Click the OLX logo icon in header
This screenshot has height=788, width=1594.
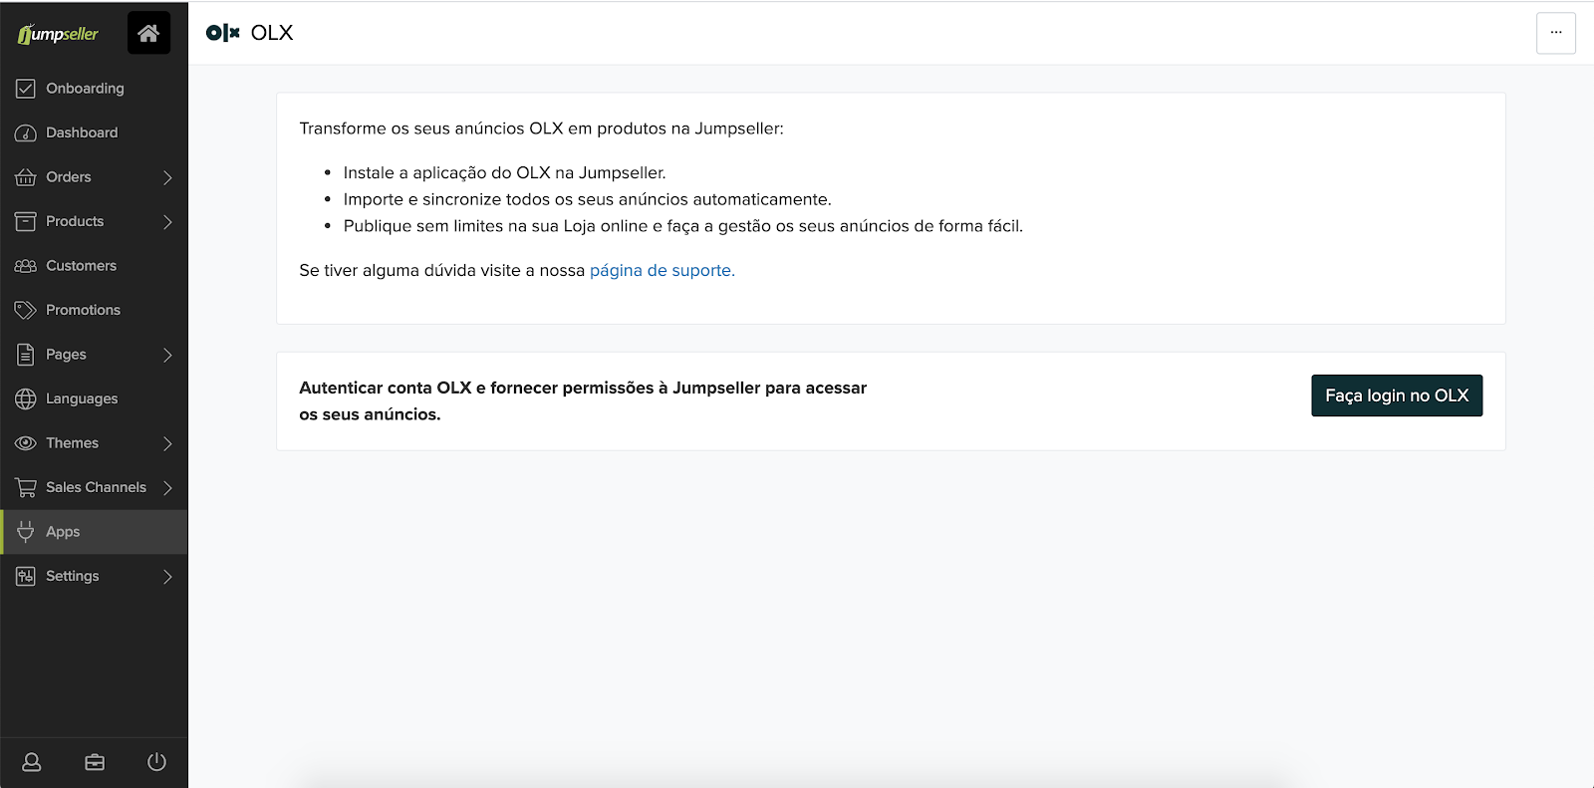223,33
